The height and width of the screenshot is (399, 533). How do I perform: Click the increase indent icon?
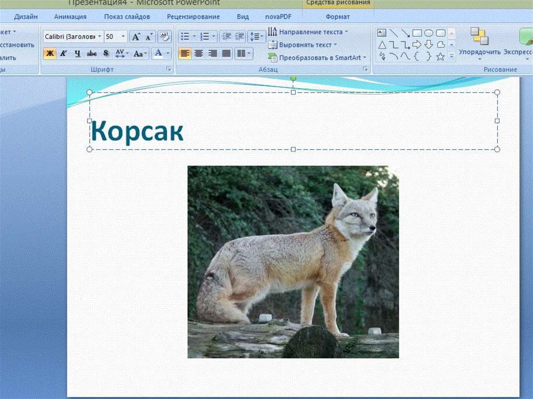click(x=239, y=36)
